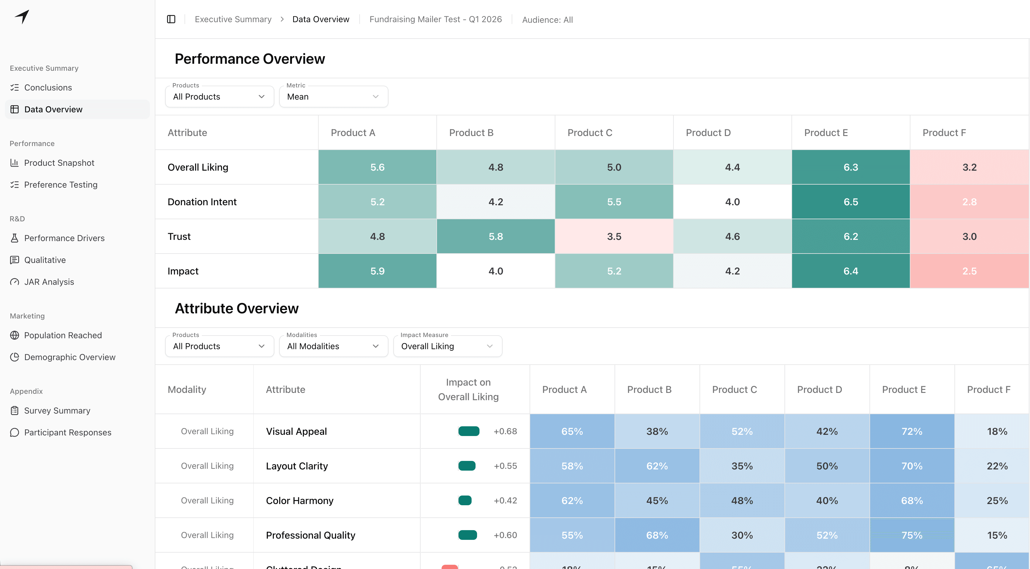Click the Performance Drivers flask icon
1030x569 pixels.
coord(15,238)
